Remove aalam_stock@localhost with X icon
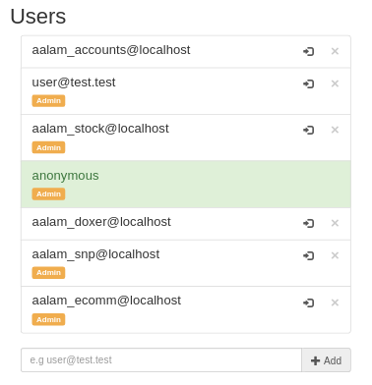 coord(335,130)
